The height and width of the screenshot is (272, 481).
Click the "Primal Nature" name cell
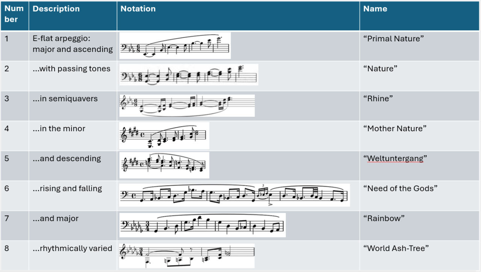pos(420,46)
